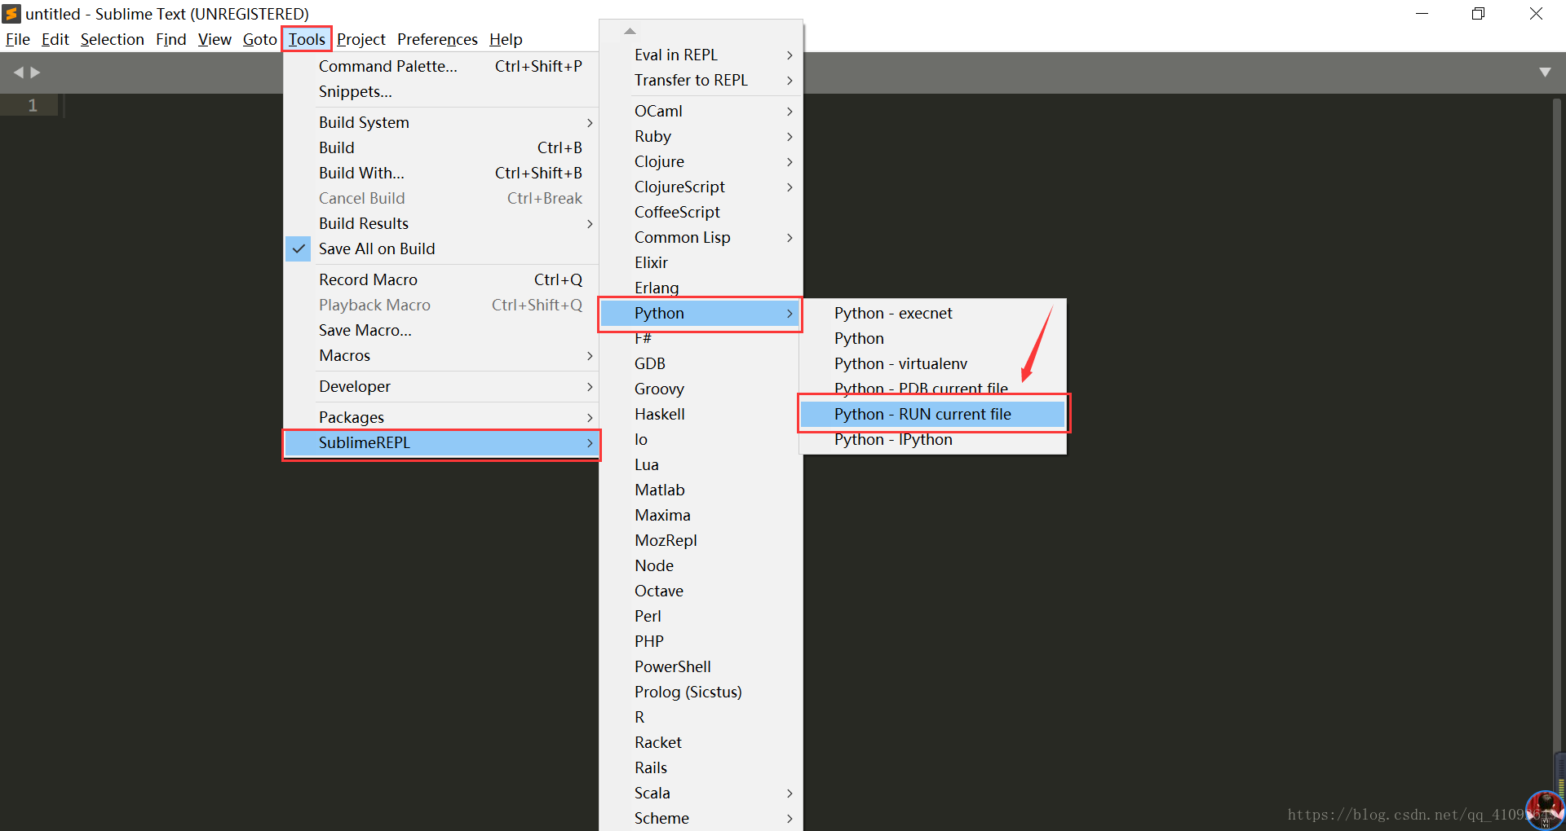
Task: Choose Save Macro... entry
Action: pos(441,330)
